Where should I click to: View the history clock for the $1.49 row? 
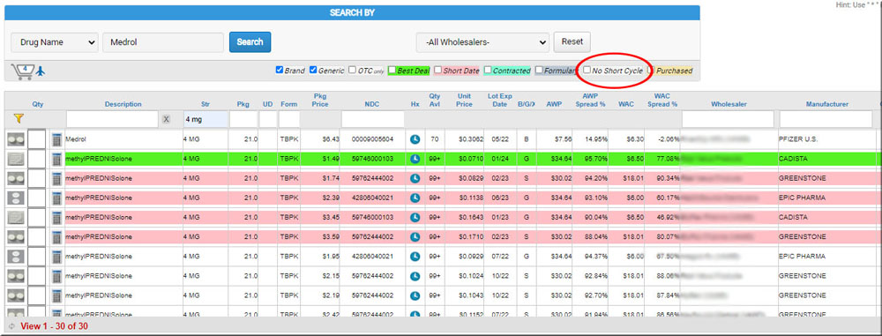pos(415,159)
